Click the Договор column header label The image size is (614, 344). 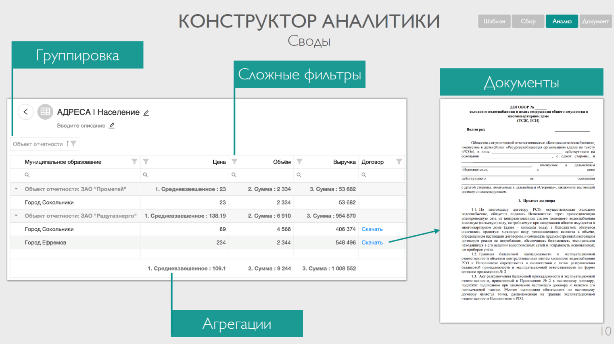pos(372,162)
